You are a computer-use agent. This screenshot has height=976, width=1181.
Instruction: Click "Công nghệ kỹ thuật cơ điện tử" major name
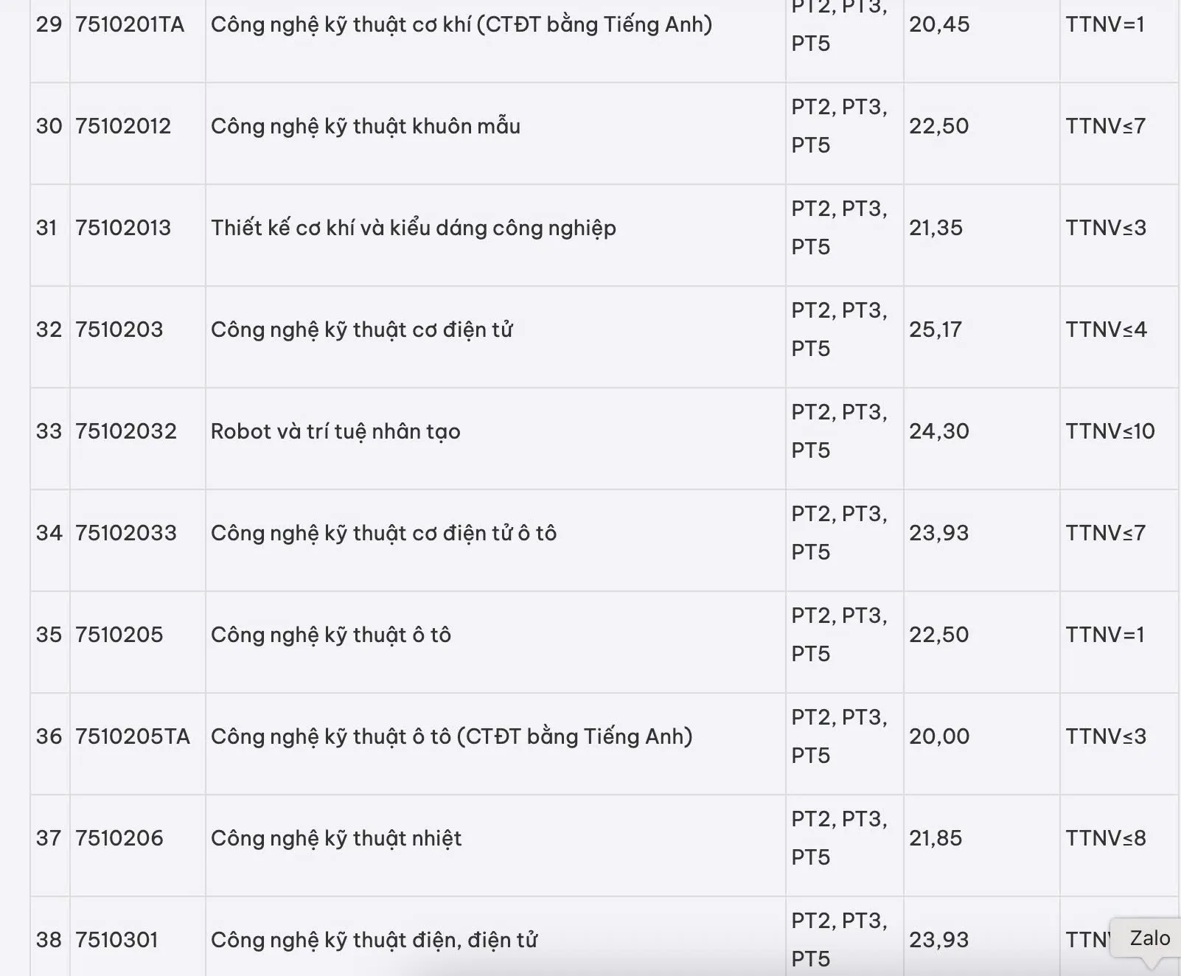pos(362,330)
